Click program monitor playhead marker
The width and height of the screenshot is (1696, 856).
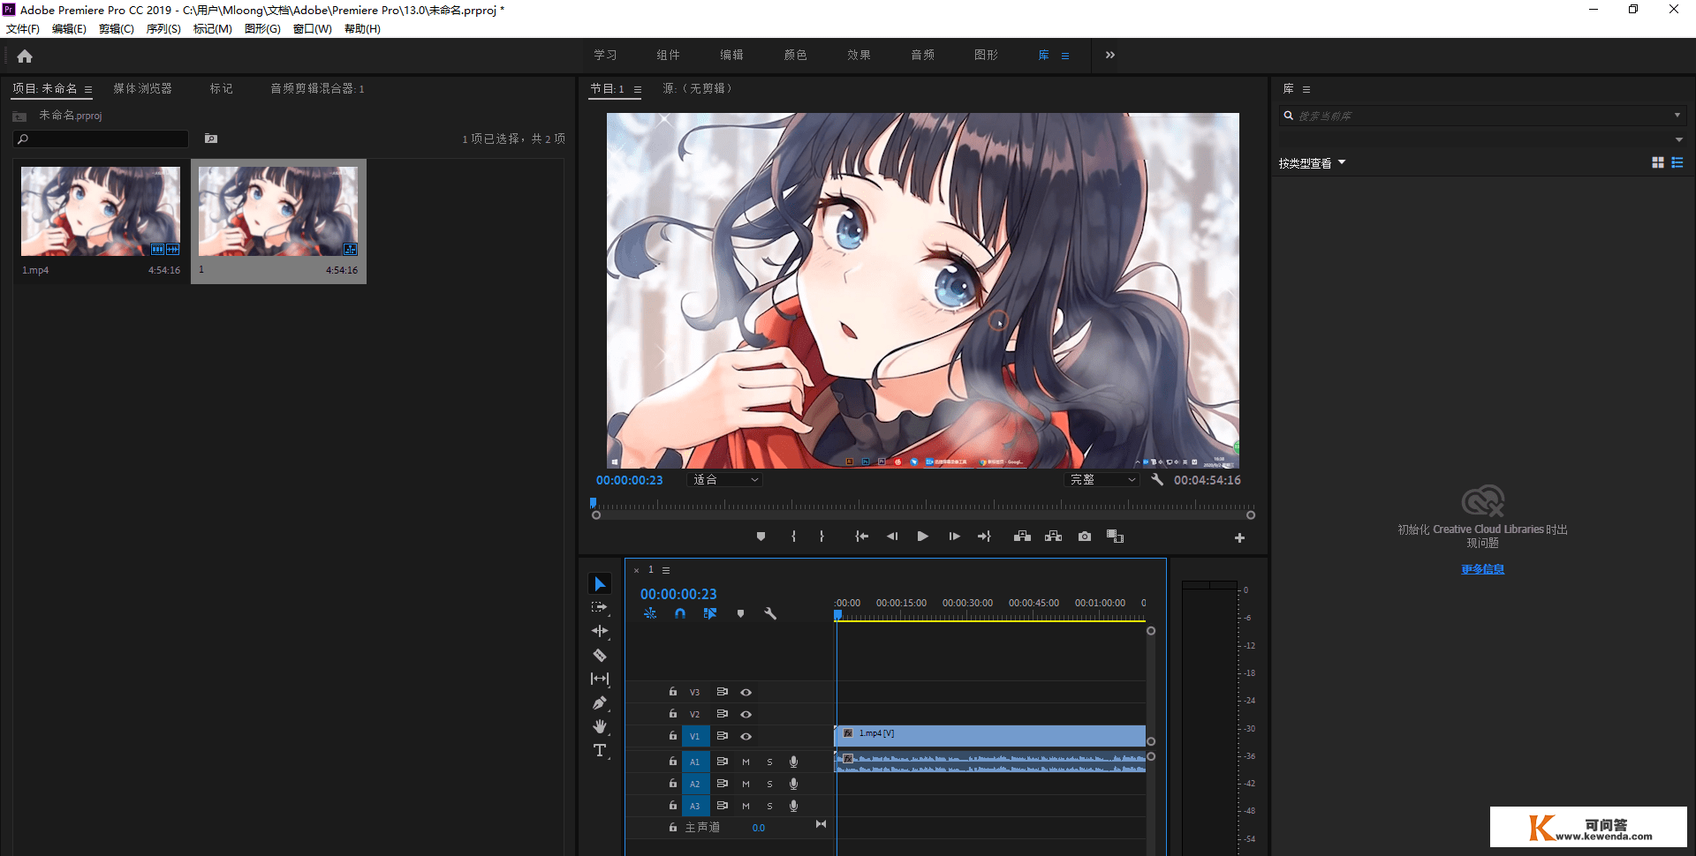click(x=594, y=502)
